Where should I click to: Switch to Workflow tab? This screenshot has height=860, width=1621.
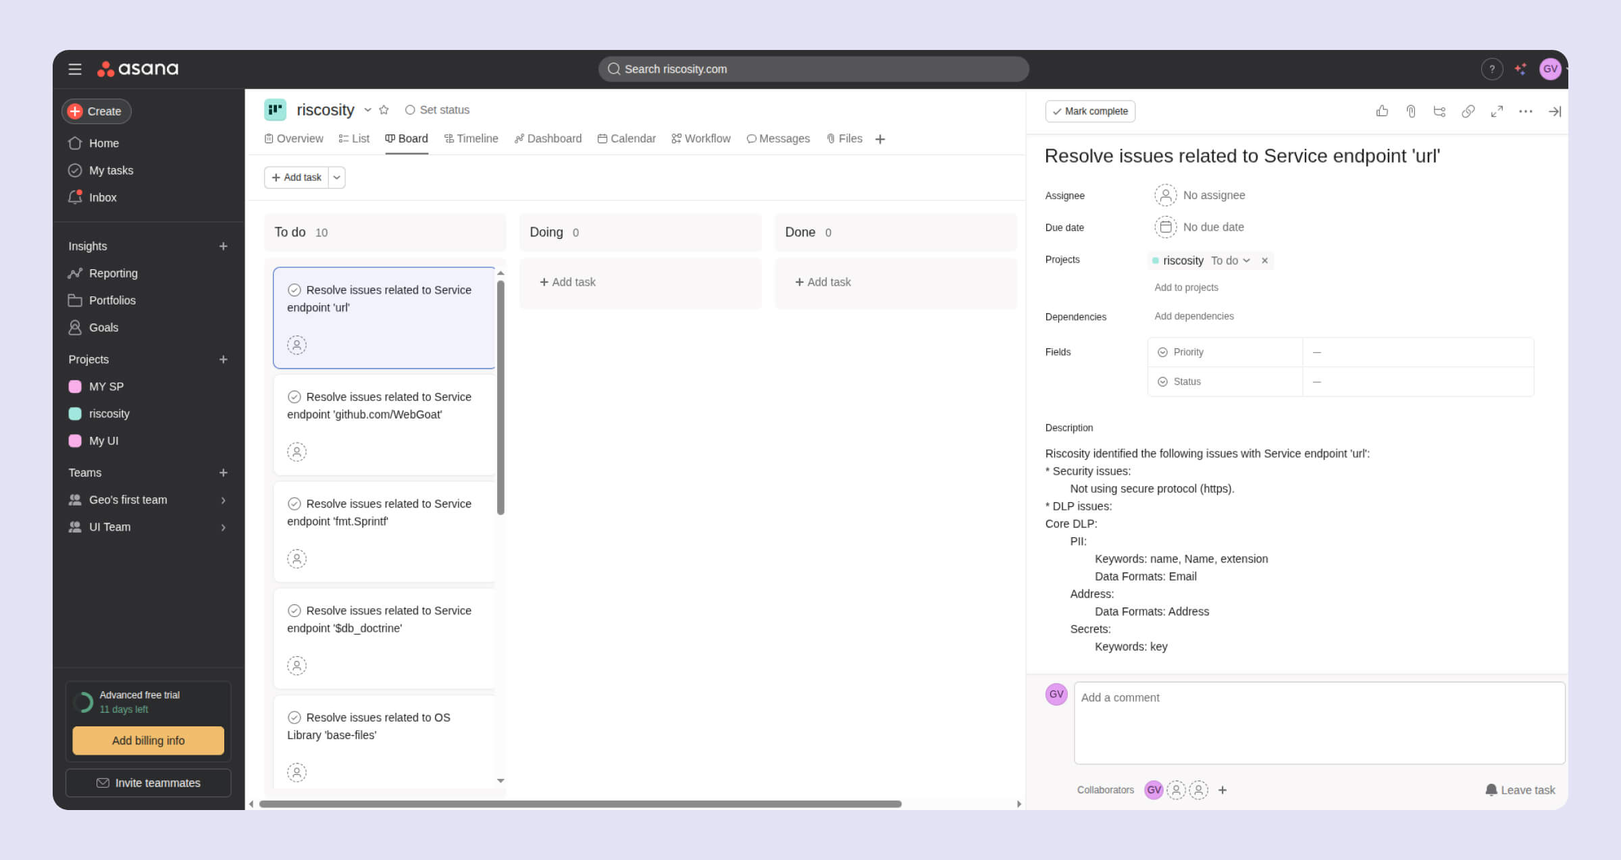click(701, 138)
